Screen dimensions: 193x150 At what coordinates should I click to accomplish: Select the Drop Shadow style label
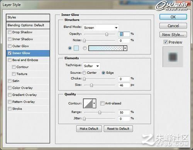(22, 32)
